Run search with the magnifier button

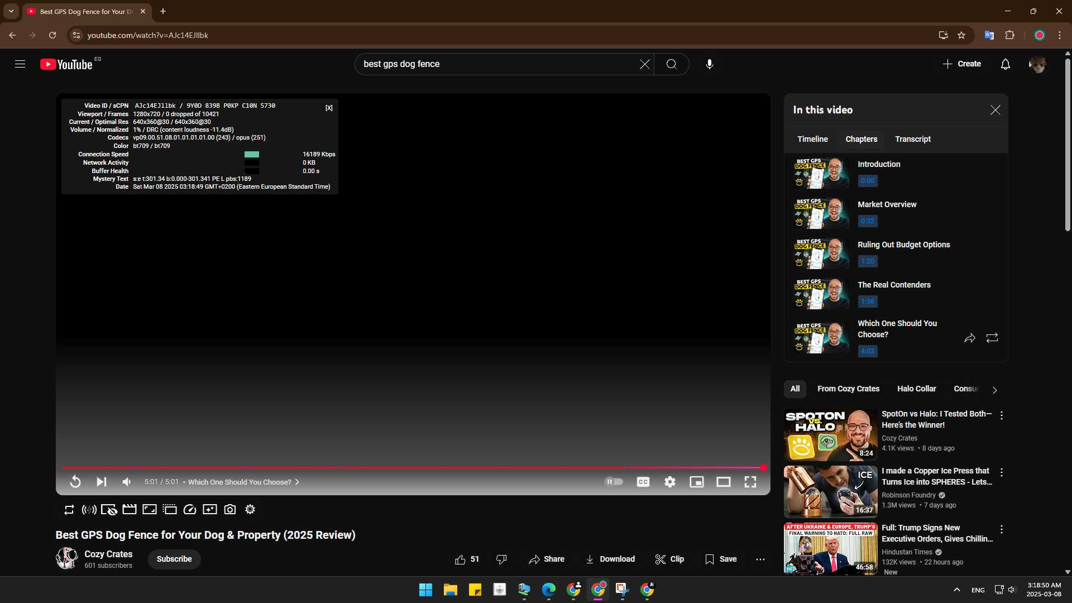[x=672, y=64]
